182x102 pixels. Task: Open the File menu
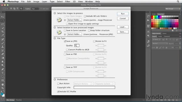(23, 1)
